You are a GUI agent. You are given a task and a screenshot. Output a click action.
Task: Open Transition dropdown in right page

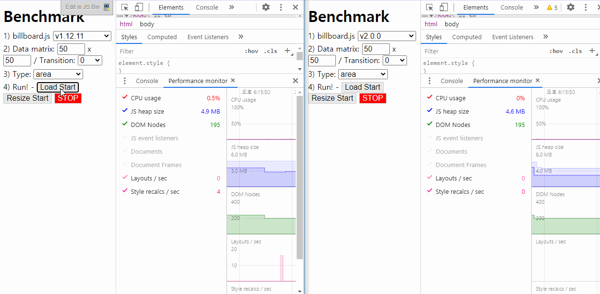[395, 60]
